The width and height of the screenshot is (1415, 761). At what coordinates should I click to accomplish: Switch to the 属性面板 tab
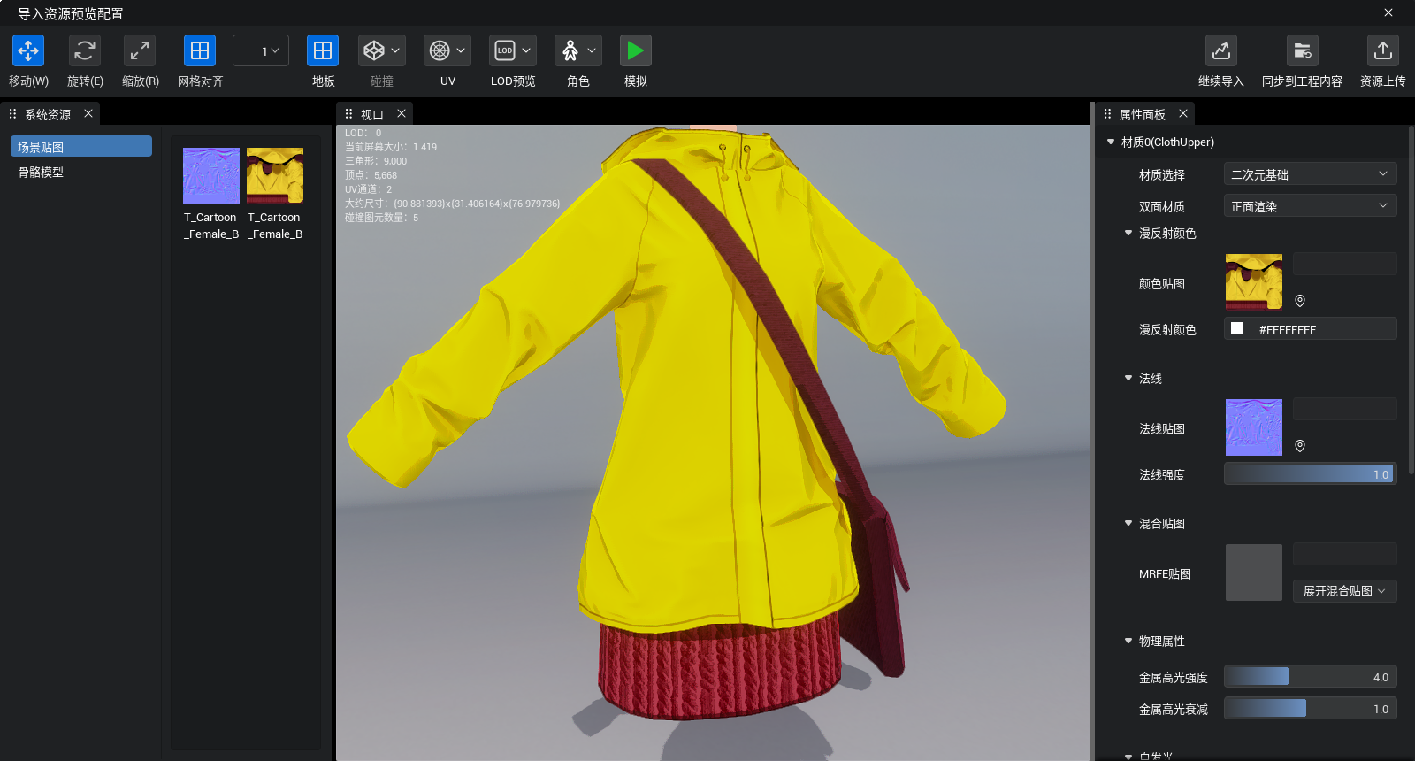[1143, 114]
